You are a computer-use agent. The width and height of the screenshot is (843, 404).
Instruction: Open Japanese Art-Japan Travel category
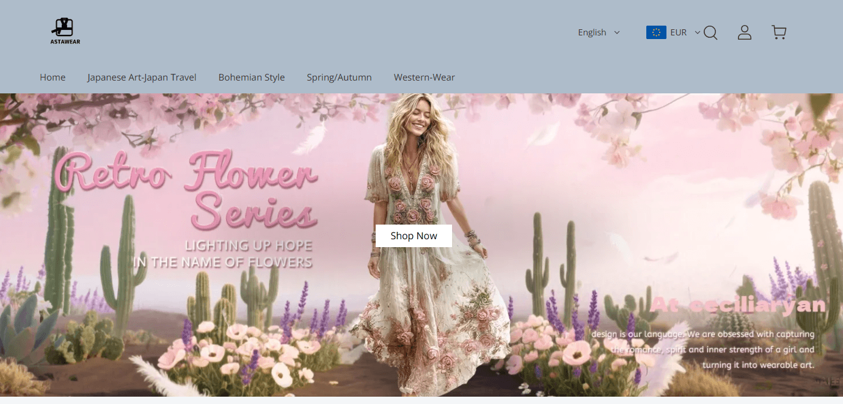(142, 77)
